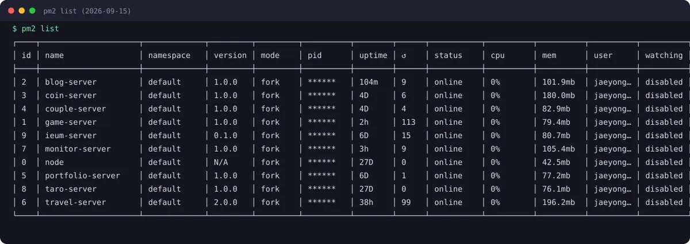The image size is (690, 244).
Task: Click the "name" column header
Action: 54,55
